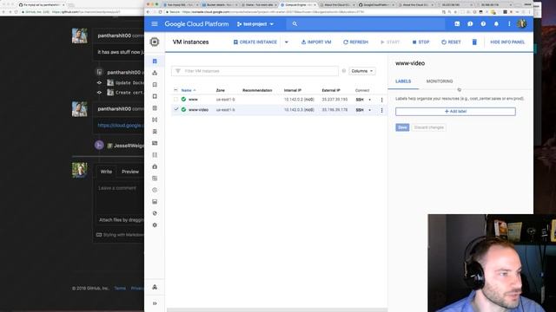Image resolution: width=556 pixels, height=312 pixels.
Task: Click the Markdown icon in GitHub window
Action: click(x=99, y=235)
